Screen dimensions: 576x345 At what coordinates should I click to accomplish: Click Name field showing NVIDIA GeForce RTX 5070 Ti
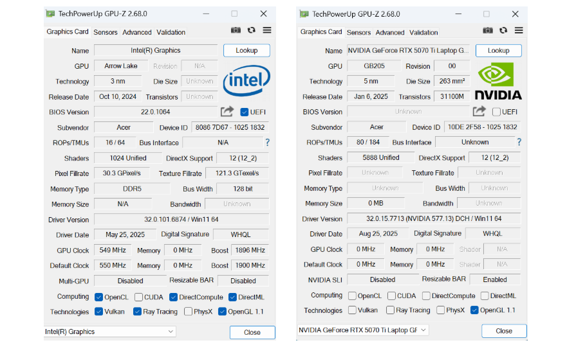click(x=408, y=50)
